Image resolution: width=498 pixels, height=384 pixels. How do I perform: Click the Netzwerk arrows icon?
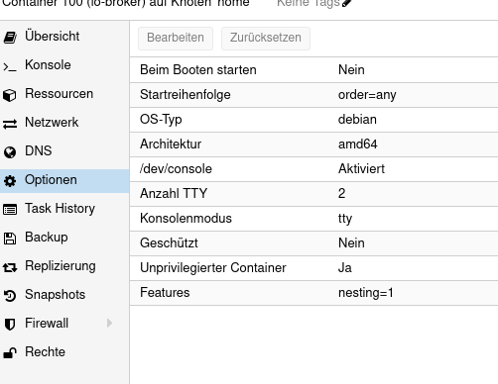tap(10, 124)
